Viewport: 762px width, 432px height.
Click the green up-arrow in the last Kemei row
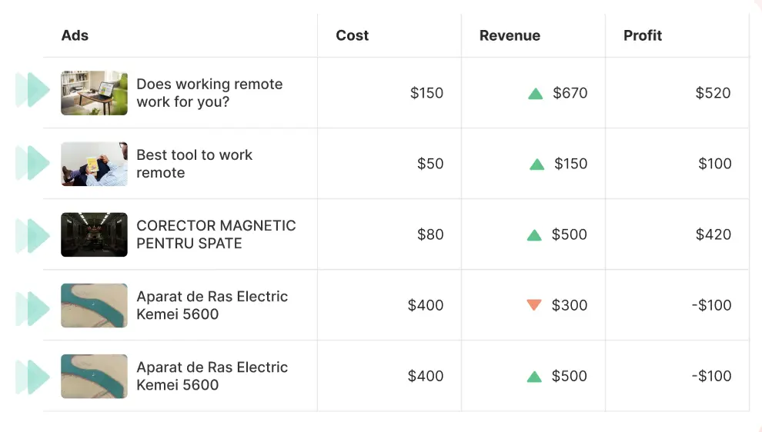pos(534,377)
